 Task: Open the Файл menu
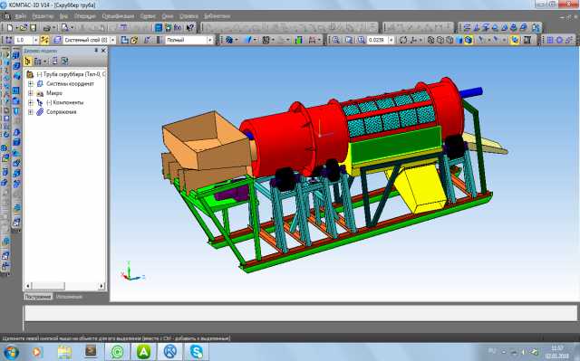20,16
